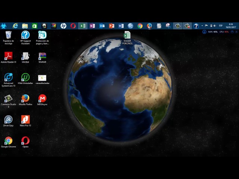
Task: Select the HP Support Assistant shortcut
Action: [x=25, y=38]
